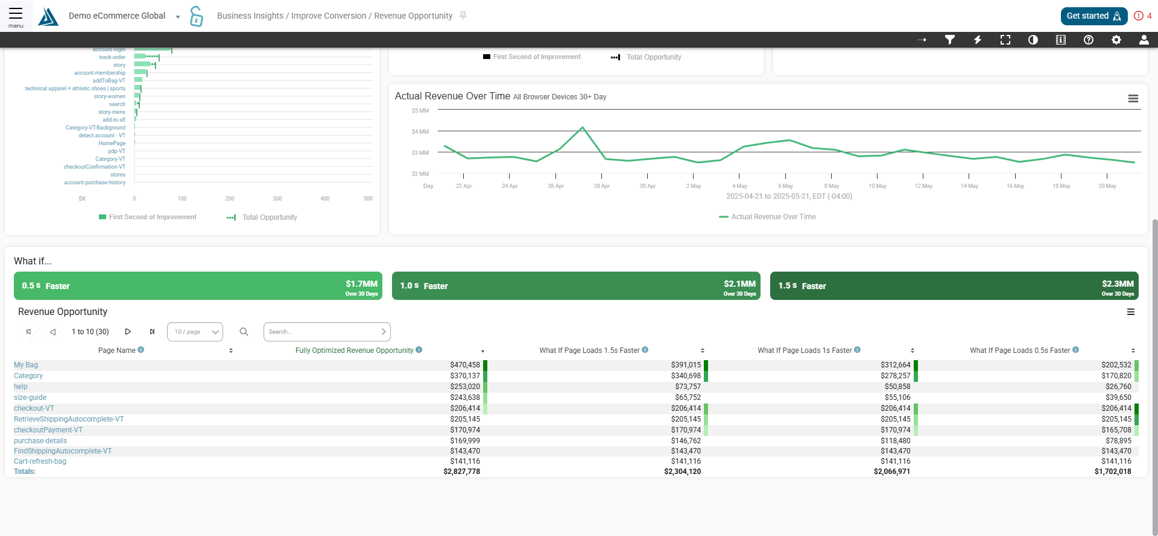Image resolution: width=1158 pixels, height=536 pixels.
Task: Open the help question mark icon
Action: pos(1089,40)
